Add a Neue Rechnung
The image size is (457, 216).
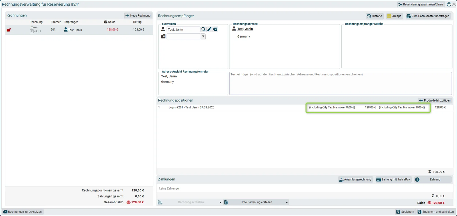click(x=138, y=16)
